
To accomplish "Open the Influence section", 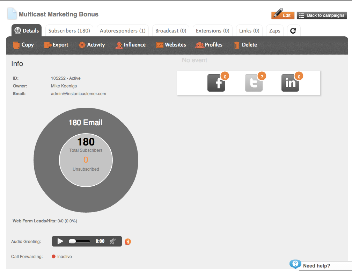I will point(131,45).
